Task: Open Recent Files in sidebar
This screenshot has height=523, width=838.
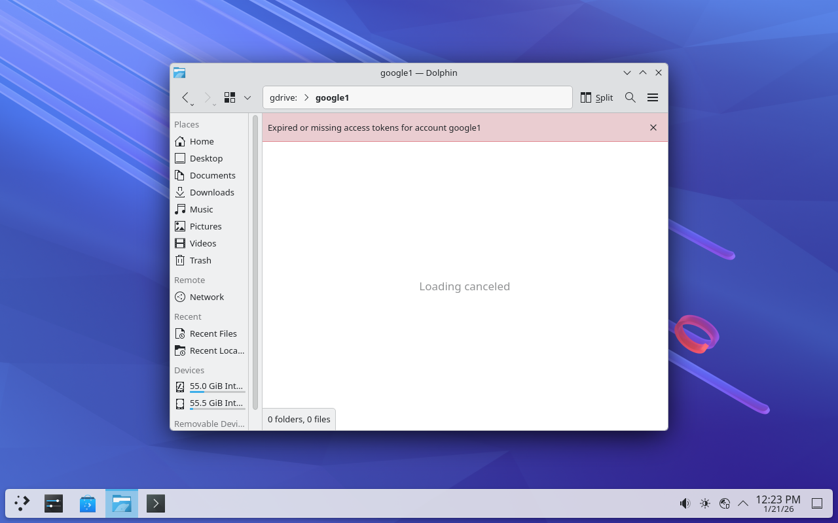Action: click(213, 333)
